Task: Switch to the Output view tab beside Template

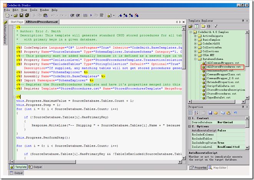Action: point(35,167)
